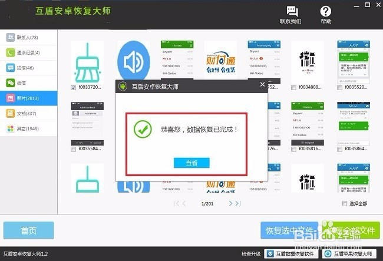
Task: Click the 联系人 contacts icon
Action: [10, 37]
